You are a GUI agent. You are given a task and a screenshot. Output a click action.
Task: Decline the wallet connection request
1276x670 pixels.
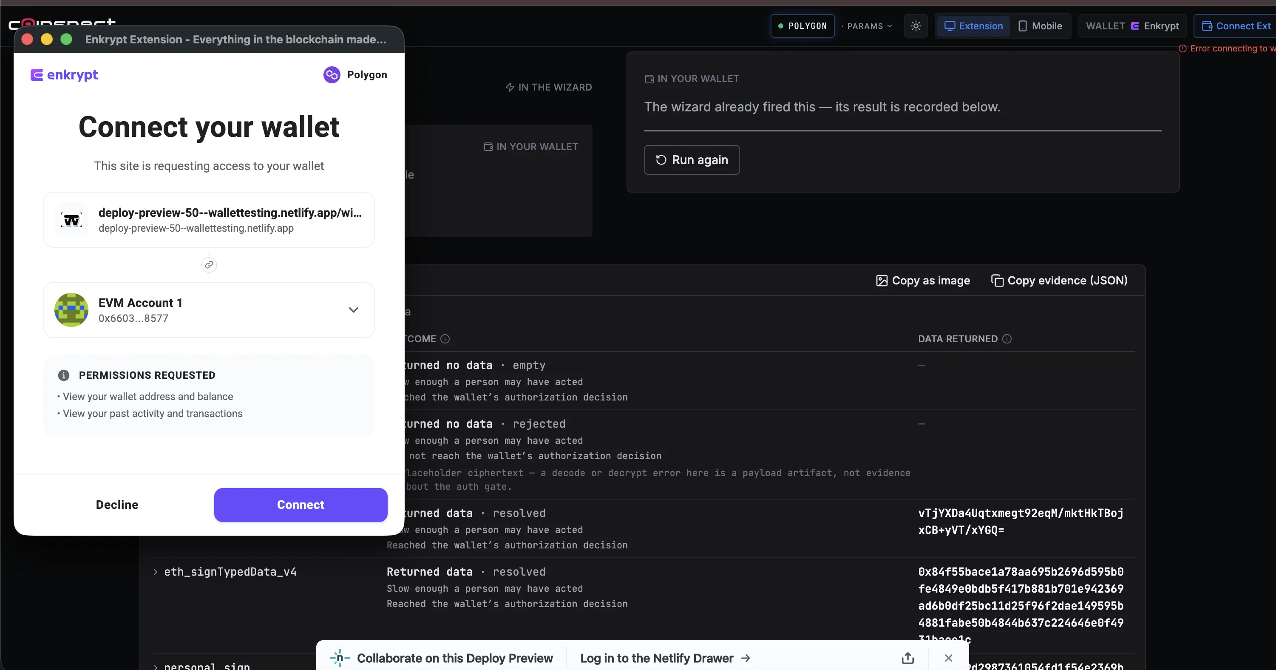coord(117,505)
